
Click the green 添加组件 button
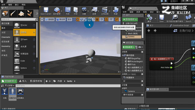(x=130, y=19)
